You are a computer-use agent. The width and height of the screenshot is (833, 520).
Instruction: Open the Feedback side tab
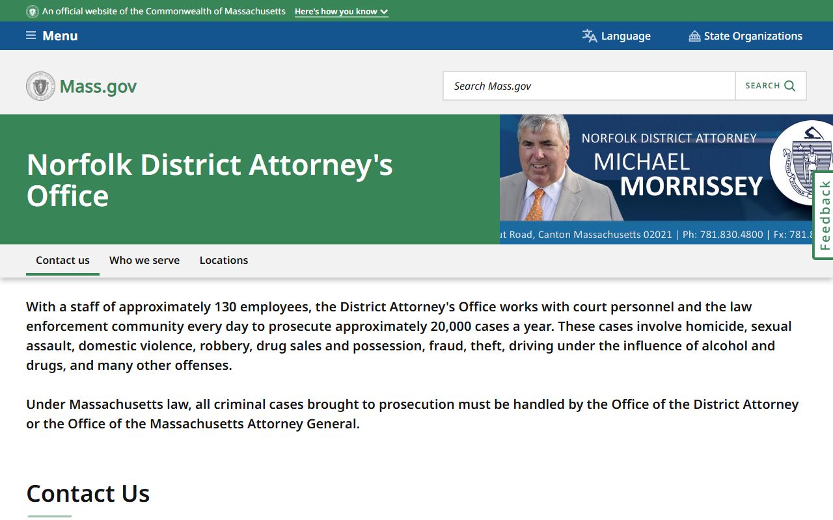(823, 215)
